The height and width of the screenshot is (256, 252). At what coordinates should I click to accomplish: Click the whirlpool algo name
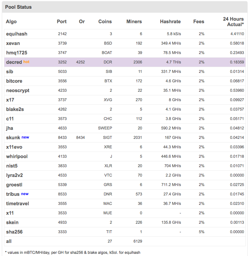(17, 156)
